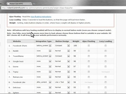Enable Lazy Loading for Delicious
The width and height of the screenshot is (126, 94).
[x=106, y=87]
